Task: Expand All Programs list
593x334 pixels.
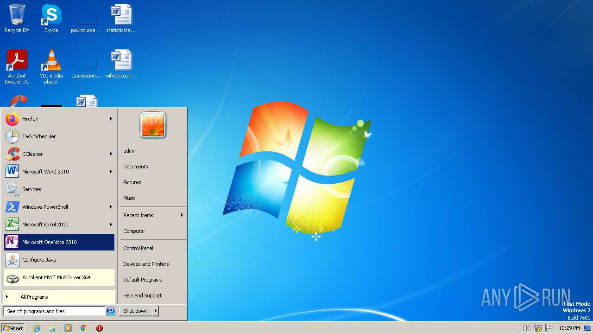Action: pos(59,297)
